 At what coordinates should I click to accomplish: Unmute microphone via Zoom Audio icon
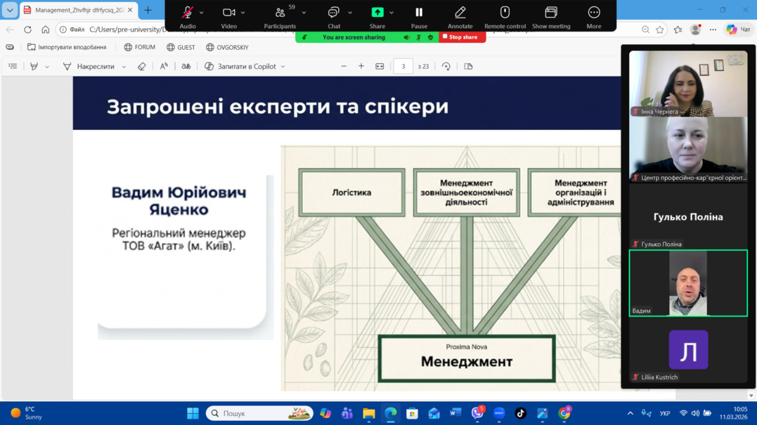coord(187,13)
